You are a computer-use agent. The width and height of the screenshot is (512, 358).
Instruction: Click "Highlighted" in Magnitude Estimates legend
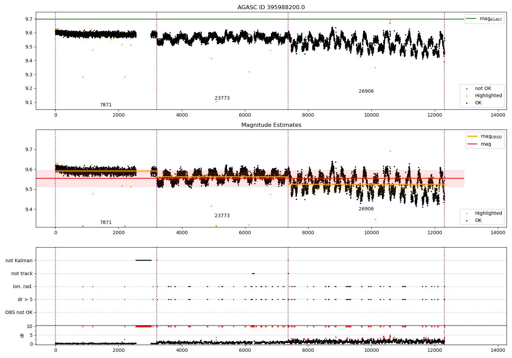(x=488, y=213)
